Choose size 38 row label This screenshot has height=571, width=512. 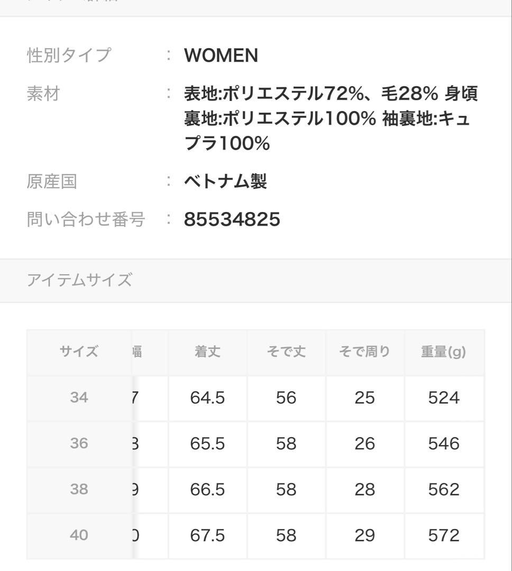79,490
